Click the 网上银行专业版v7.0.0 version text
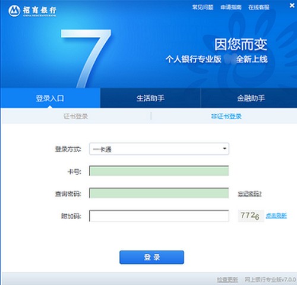 pyautogui.click(x=270, y=280)
